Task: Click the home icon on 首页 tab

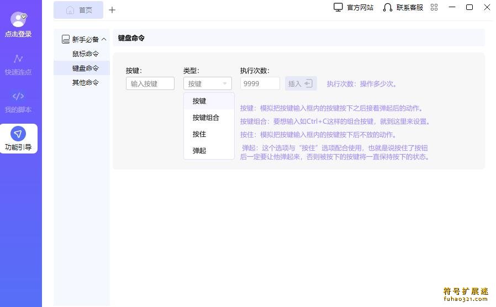Action: click(x=70, y=10)
